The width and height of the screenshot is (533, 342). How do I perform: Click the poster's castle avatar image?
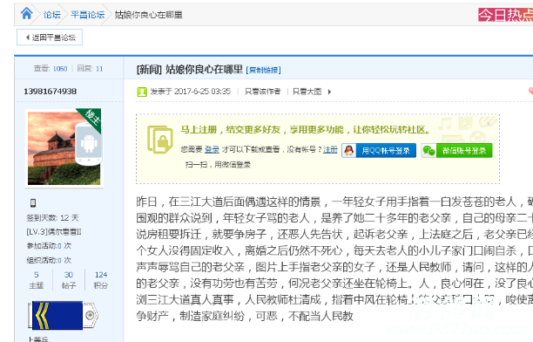pos(64,148)
